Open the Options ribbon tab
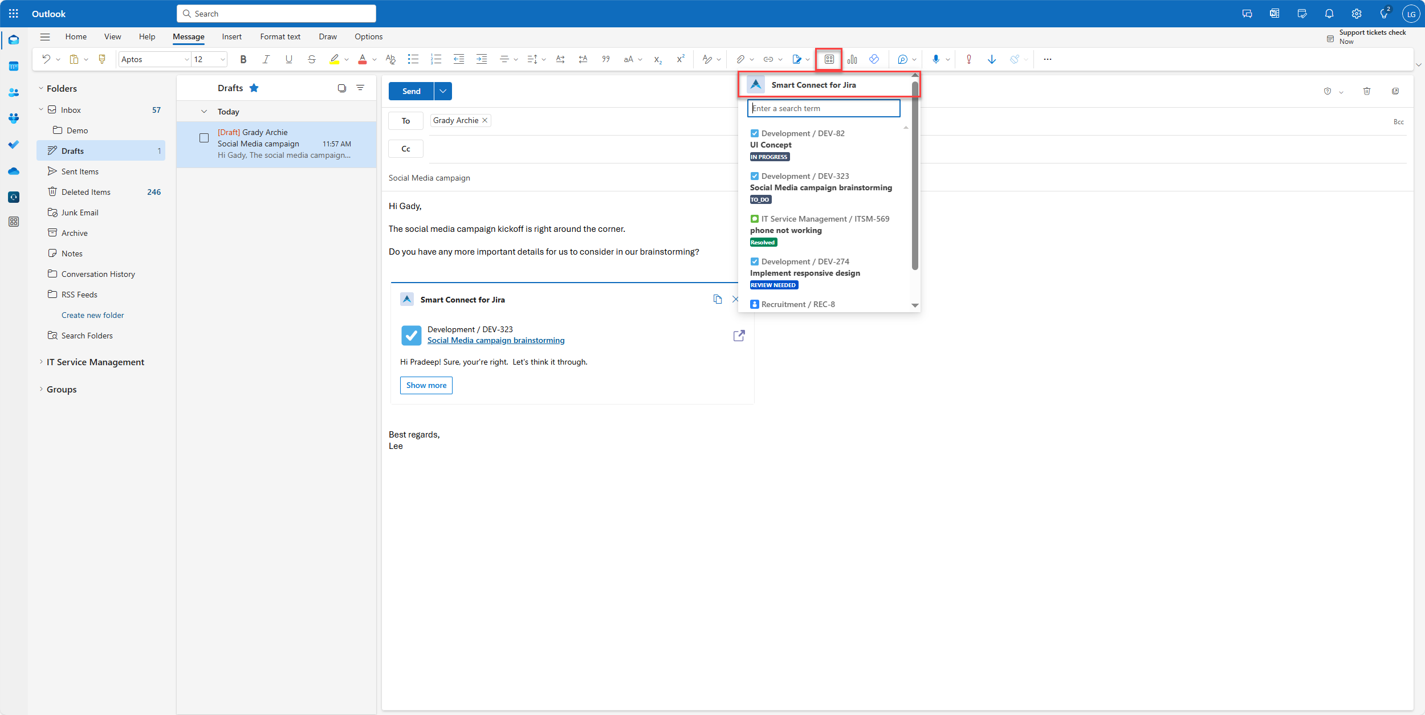Viewport: 1425px width, 715px height. [368, 36]
